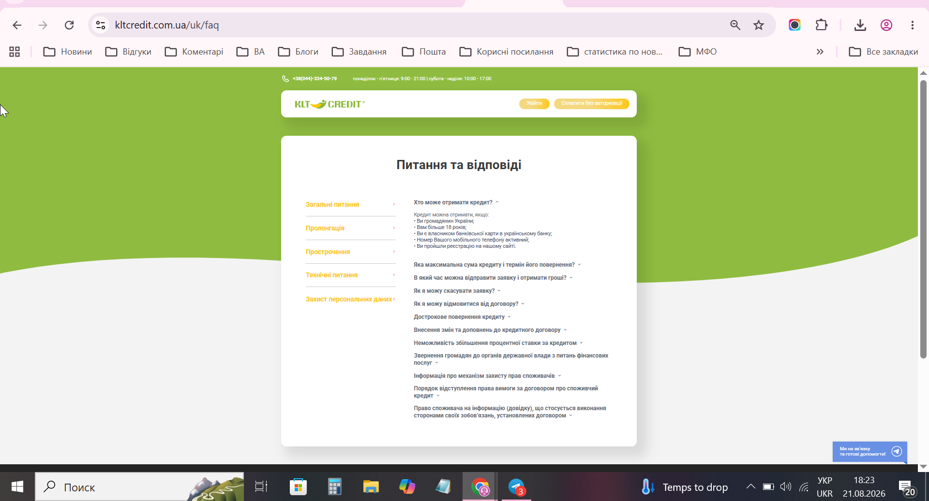Select 'Пролонгація' category
Image resolution: width=929 pixels, height=501 pixels.
click(x=350, y=228)
